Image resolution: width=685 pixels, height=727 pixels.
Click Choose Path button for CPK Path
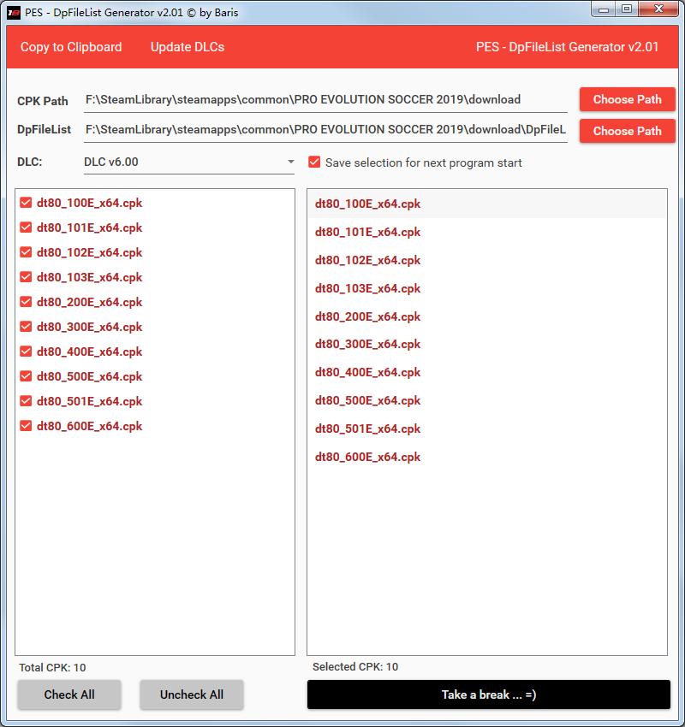[x=627, y=99]
